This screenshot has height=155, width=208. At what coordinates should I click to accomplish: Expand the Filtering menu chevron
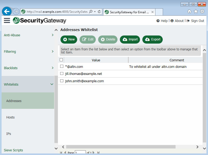click(53, 51)
